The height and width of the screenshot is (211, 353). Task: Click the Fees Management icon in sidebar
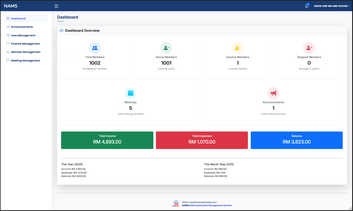(x=8, y=35)
